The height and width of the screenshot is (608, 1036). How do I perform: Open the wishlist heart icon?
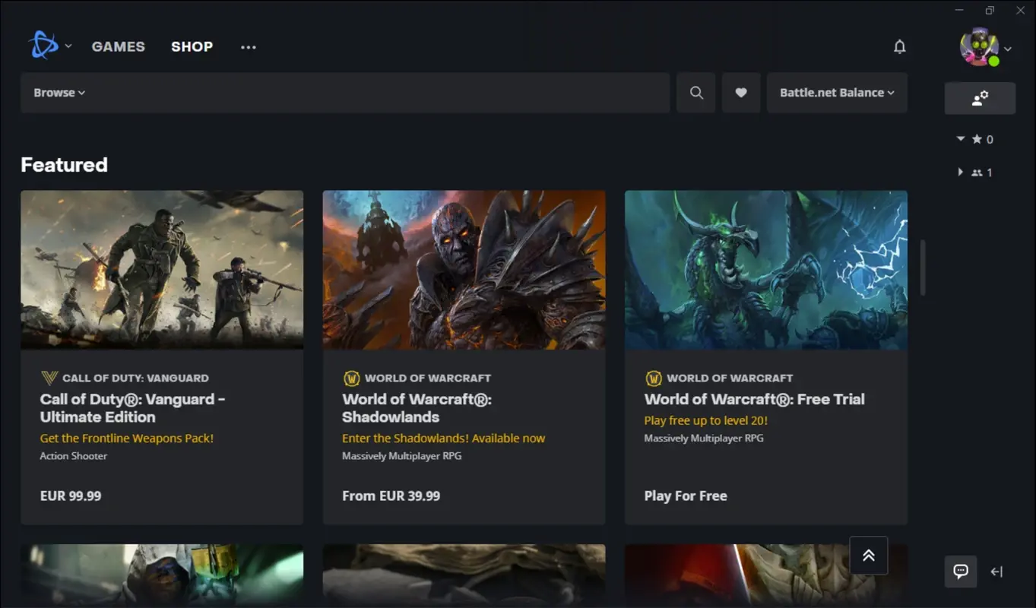click(x=740, y=92)
